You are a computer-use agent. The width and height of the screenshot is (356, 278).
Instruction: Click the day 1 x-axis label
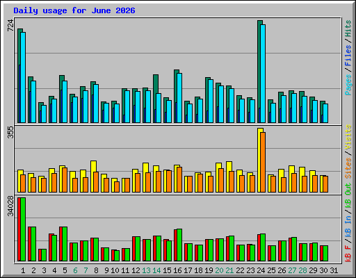(23, 270)
